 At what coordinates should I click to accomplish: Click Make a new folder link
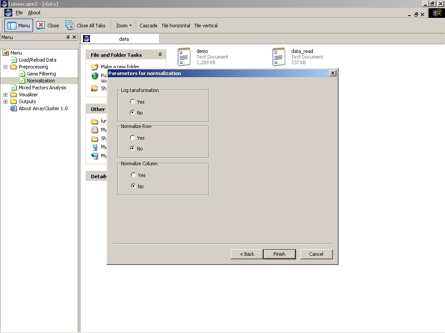[120, 66]
